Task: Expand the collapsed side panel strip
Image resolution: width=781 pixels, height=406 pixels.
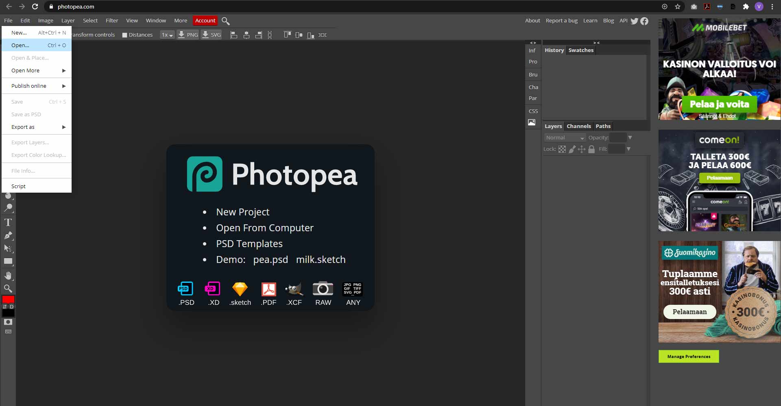Action: (533, 43)
